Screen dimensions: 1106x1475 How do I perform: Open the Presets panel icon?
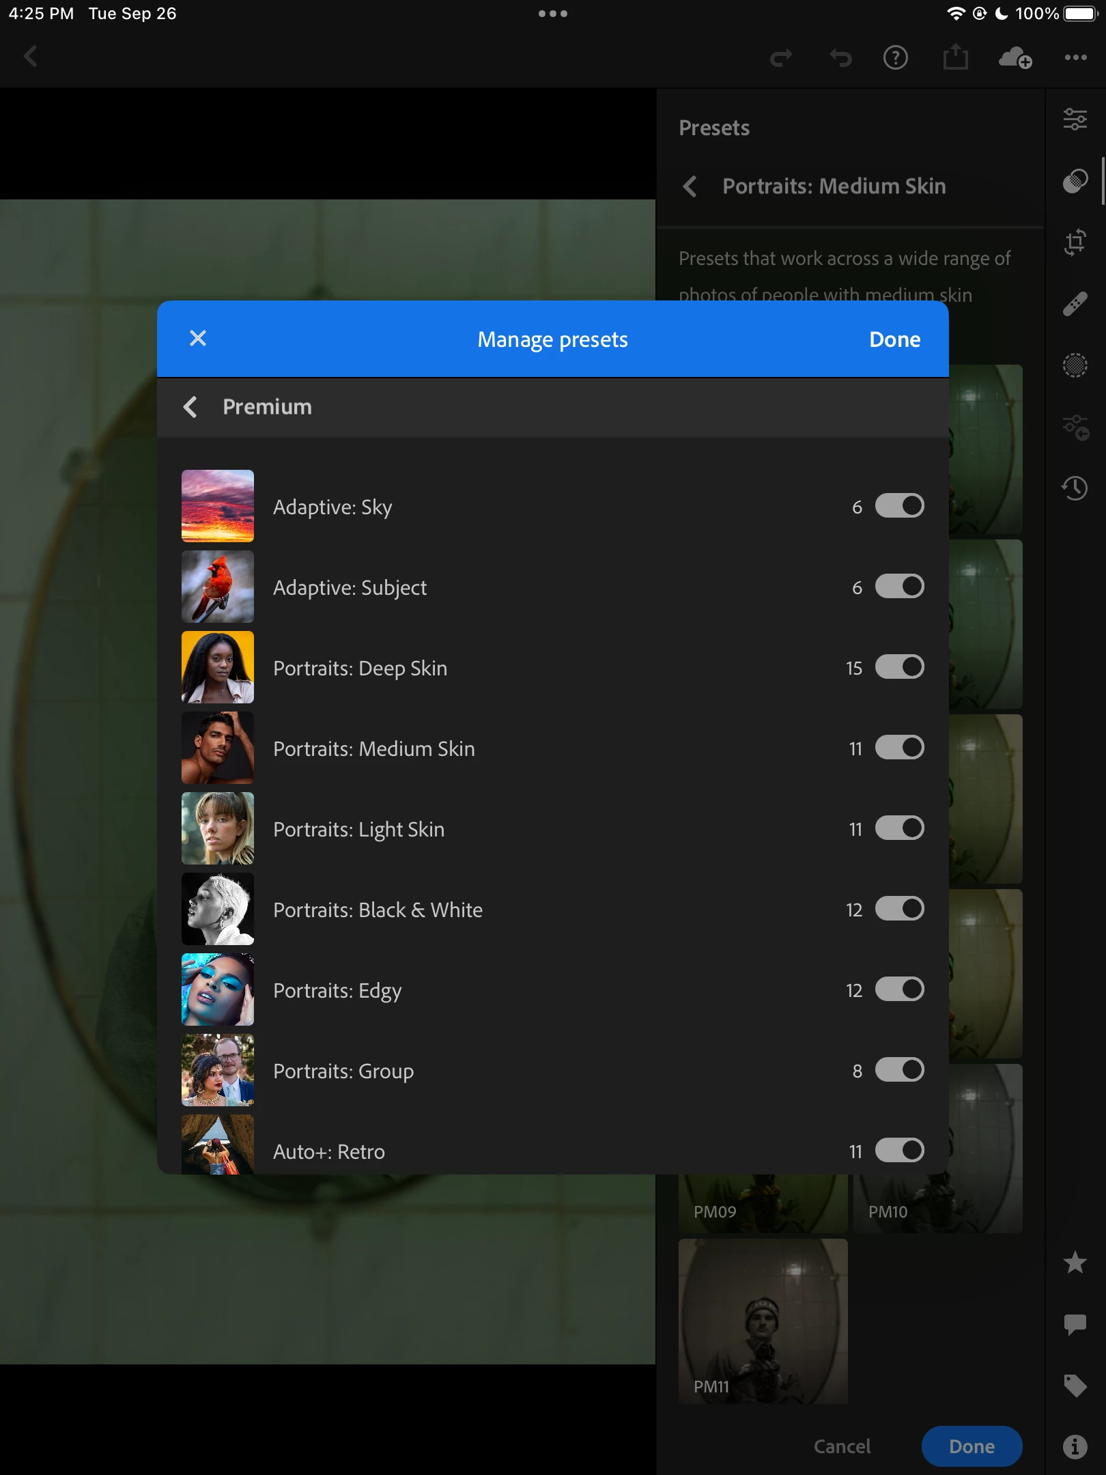pyautogui.click(x=1075, y=181)
